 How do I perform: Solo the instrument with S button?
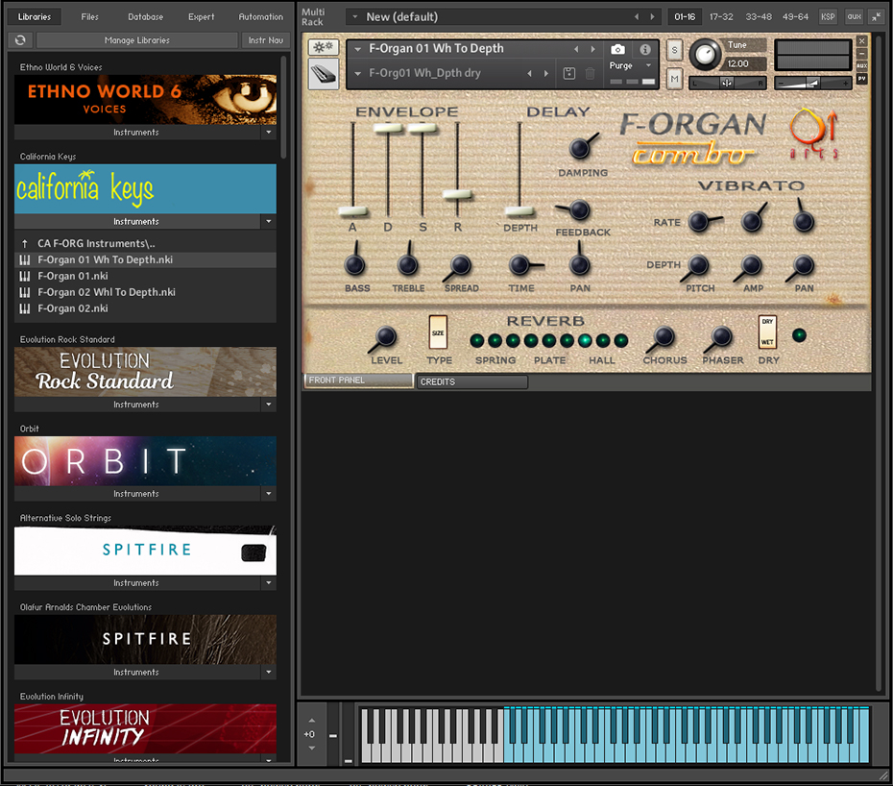pos(674,50)
